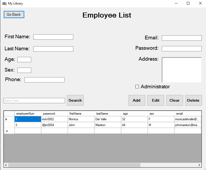Select the sex cell 'F'
This screenshot has width=206, height=170.
[x=161, y=119]
